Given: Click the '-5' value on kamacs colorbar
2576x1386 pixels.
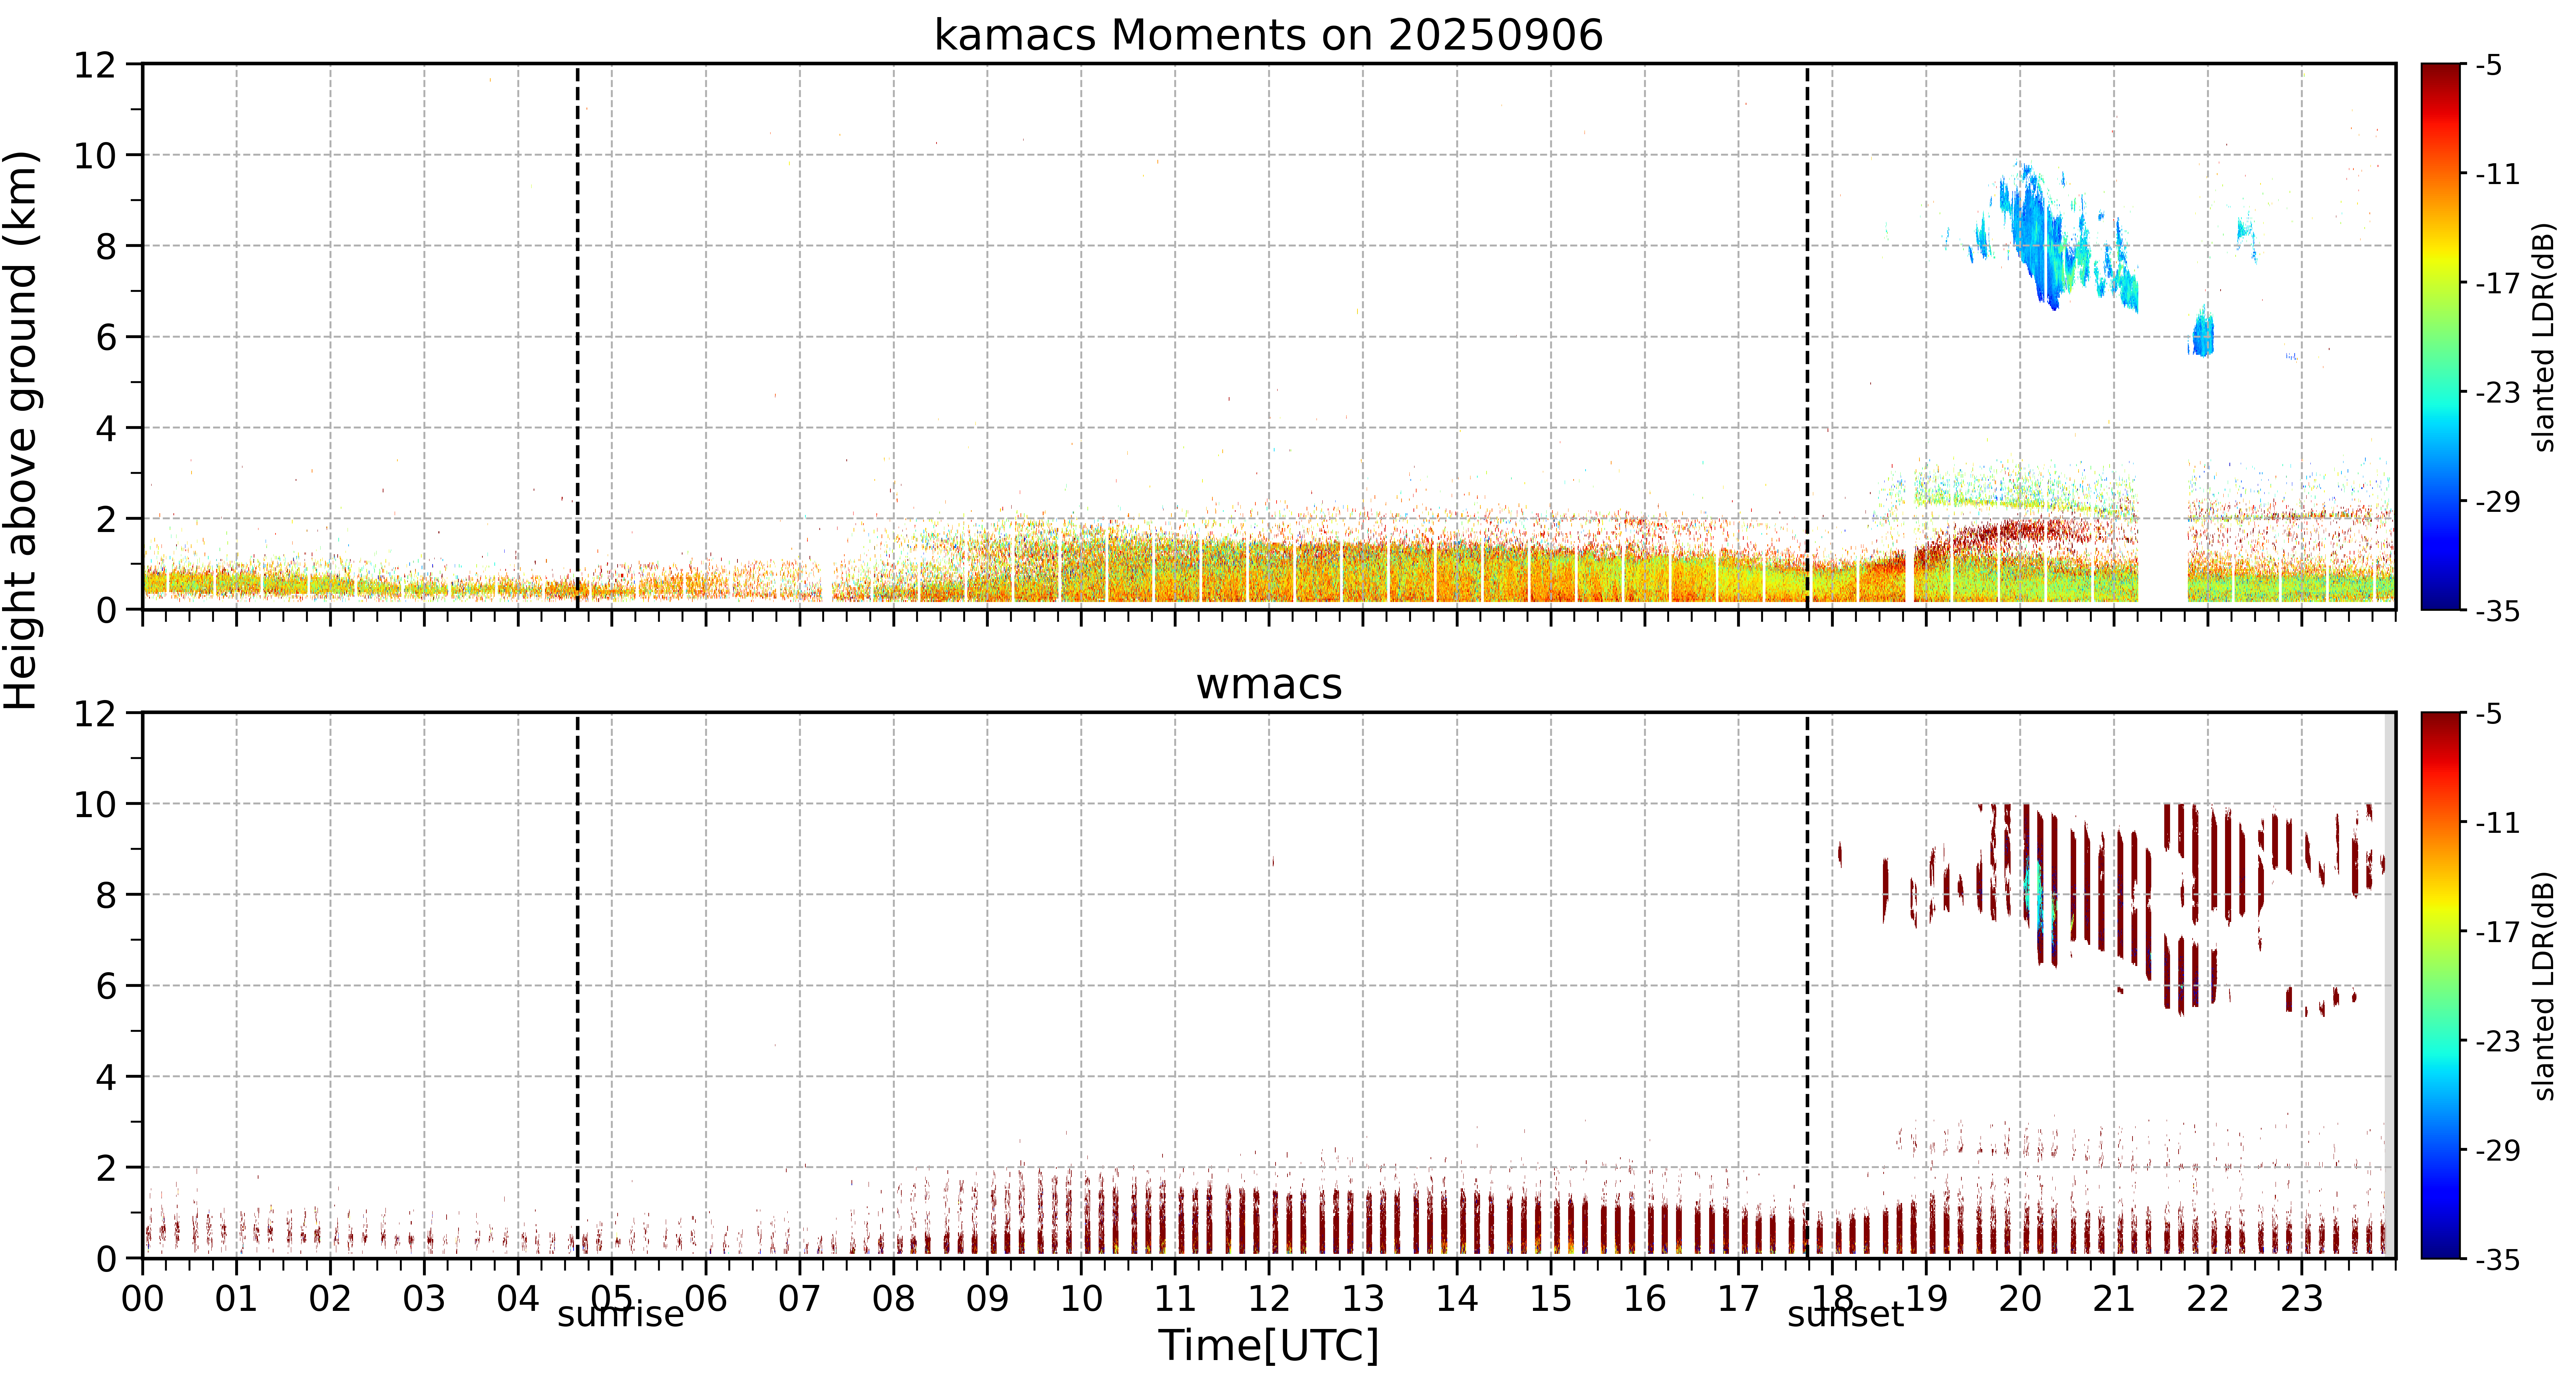Looking at the screenshot, I should [x=2489, y=65].
